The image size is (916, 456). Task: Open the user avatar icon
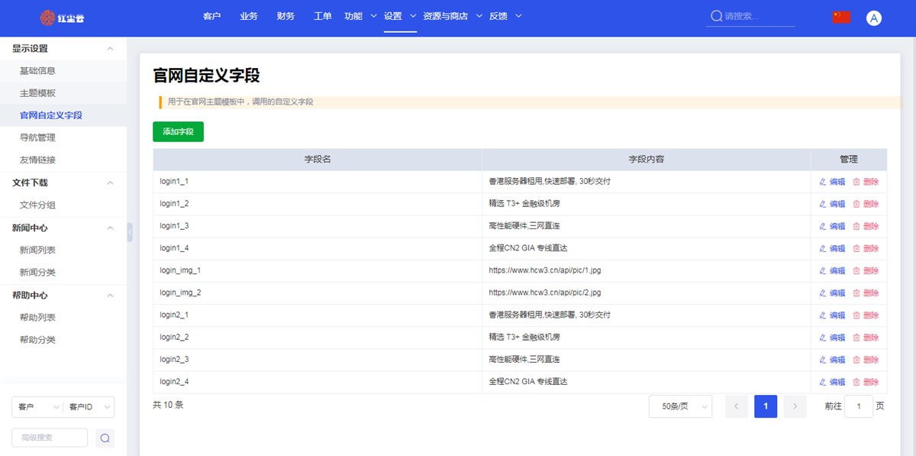pyautogui.click(x=874, y=18)
